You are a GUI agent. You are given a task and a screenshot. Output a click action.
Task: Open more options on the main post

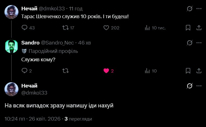pos(199,86)
